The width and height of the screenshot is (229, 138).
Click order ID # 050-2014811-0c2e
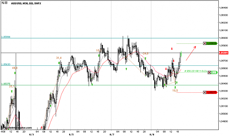tap(196, 71)
